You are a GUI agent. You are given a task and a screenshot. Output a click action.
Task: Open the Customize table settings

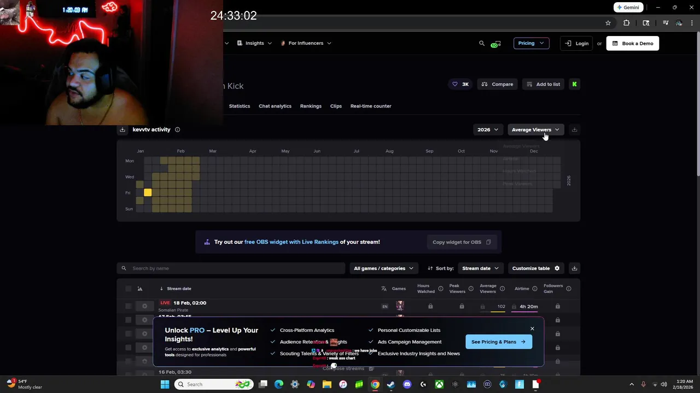coord(535,268)
